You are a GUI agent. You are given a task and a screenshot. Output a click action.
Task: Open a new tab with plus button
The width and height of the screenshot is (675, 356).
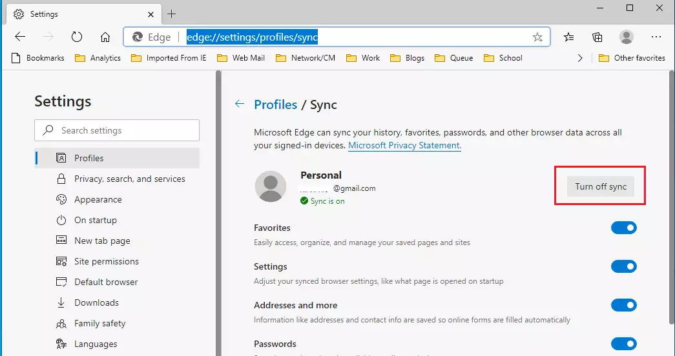click(171, 14)
